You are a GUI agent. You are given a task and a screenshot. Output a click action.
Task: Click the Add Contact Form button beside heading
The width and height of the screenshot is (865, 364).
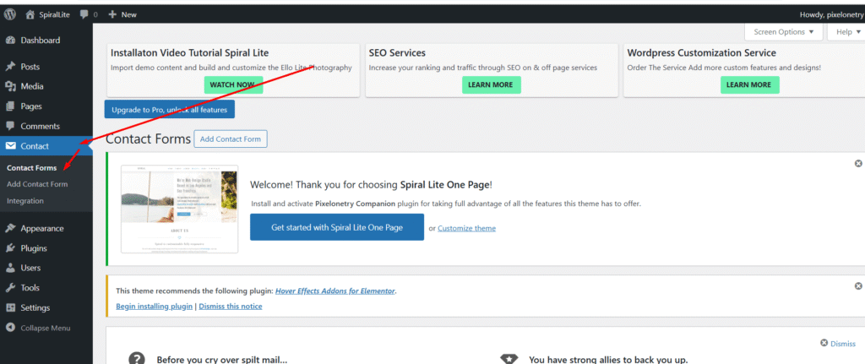(231, 139)
